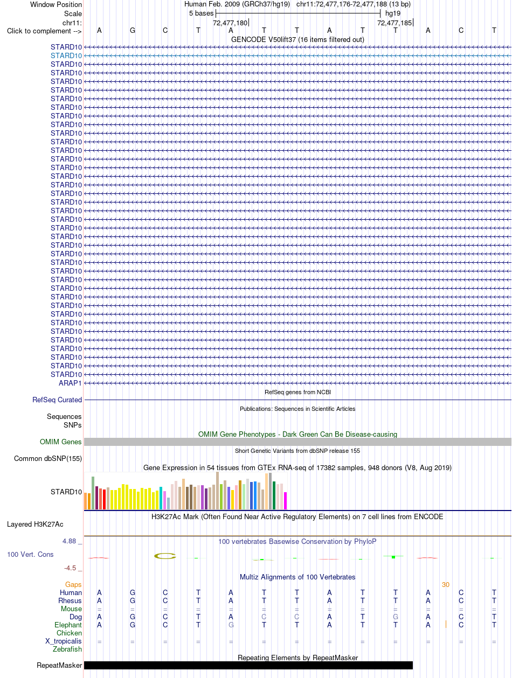Click the 'Window Position' label

[x=56, y=4]
